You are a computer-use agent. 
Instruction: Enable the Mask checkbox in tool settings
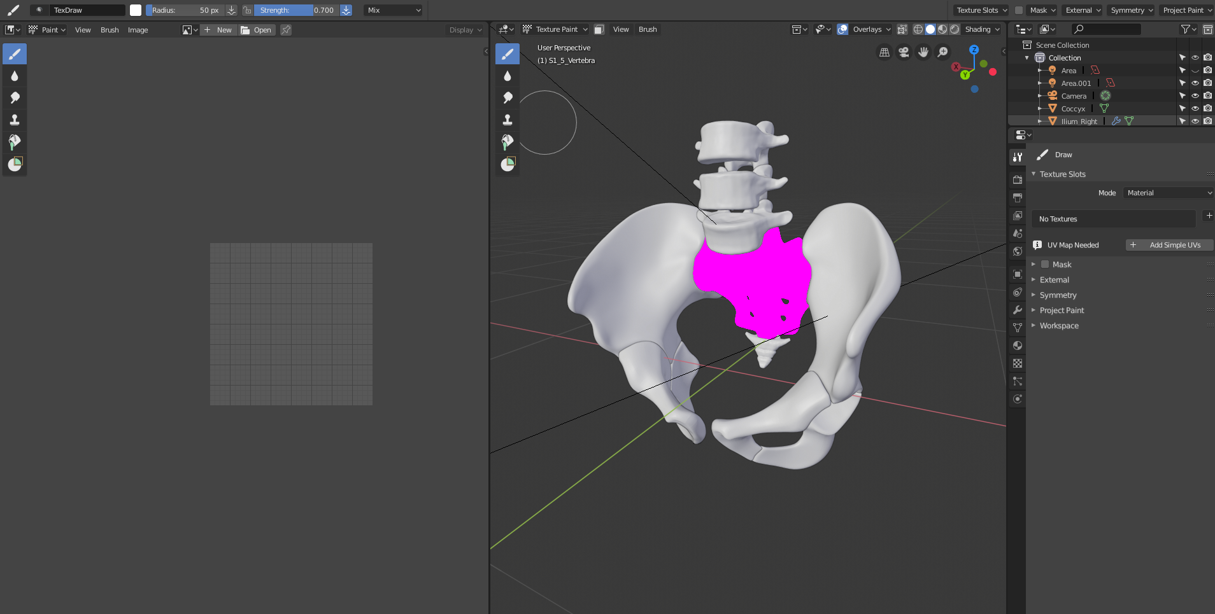click(x=1045, y=265)
